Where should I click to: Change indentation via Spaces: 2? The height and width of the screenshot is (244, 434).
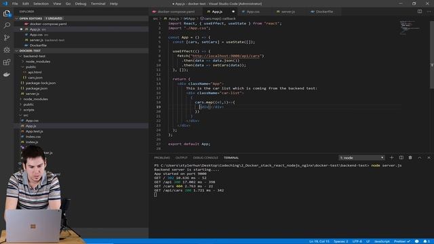coord(340,241)
